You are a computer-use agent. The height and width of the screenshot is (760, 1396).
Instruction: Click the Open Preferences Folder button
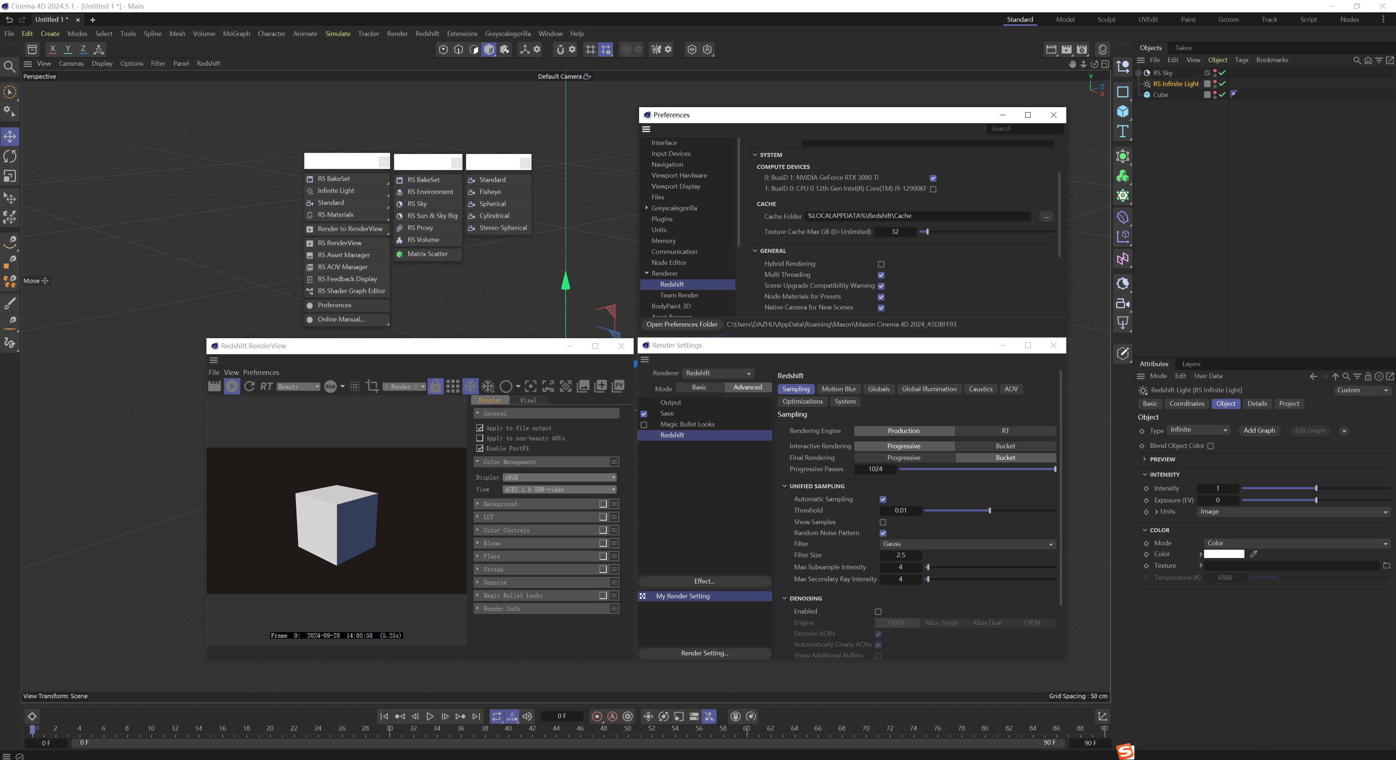[682, 324]
